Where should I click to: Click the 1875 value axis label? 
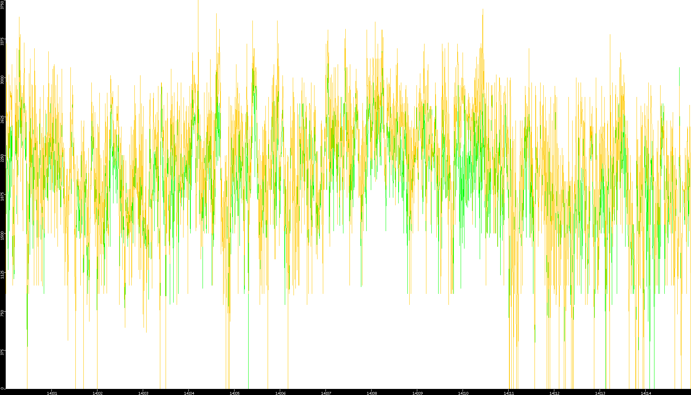pos(2,197)
